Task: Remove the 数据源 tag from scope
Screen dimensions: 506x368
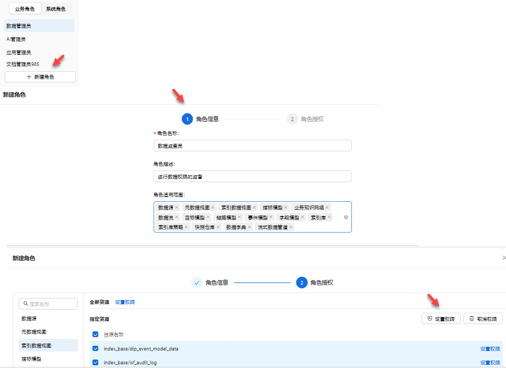Action: coord(177,208)
